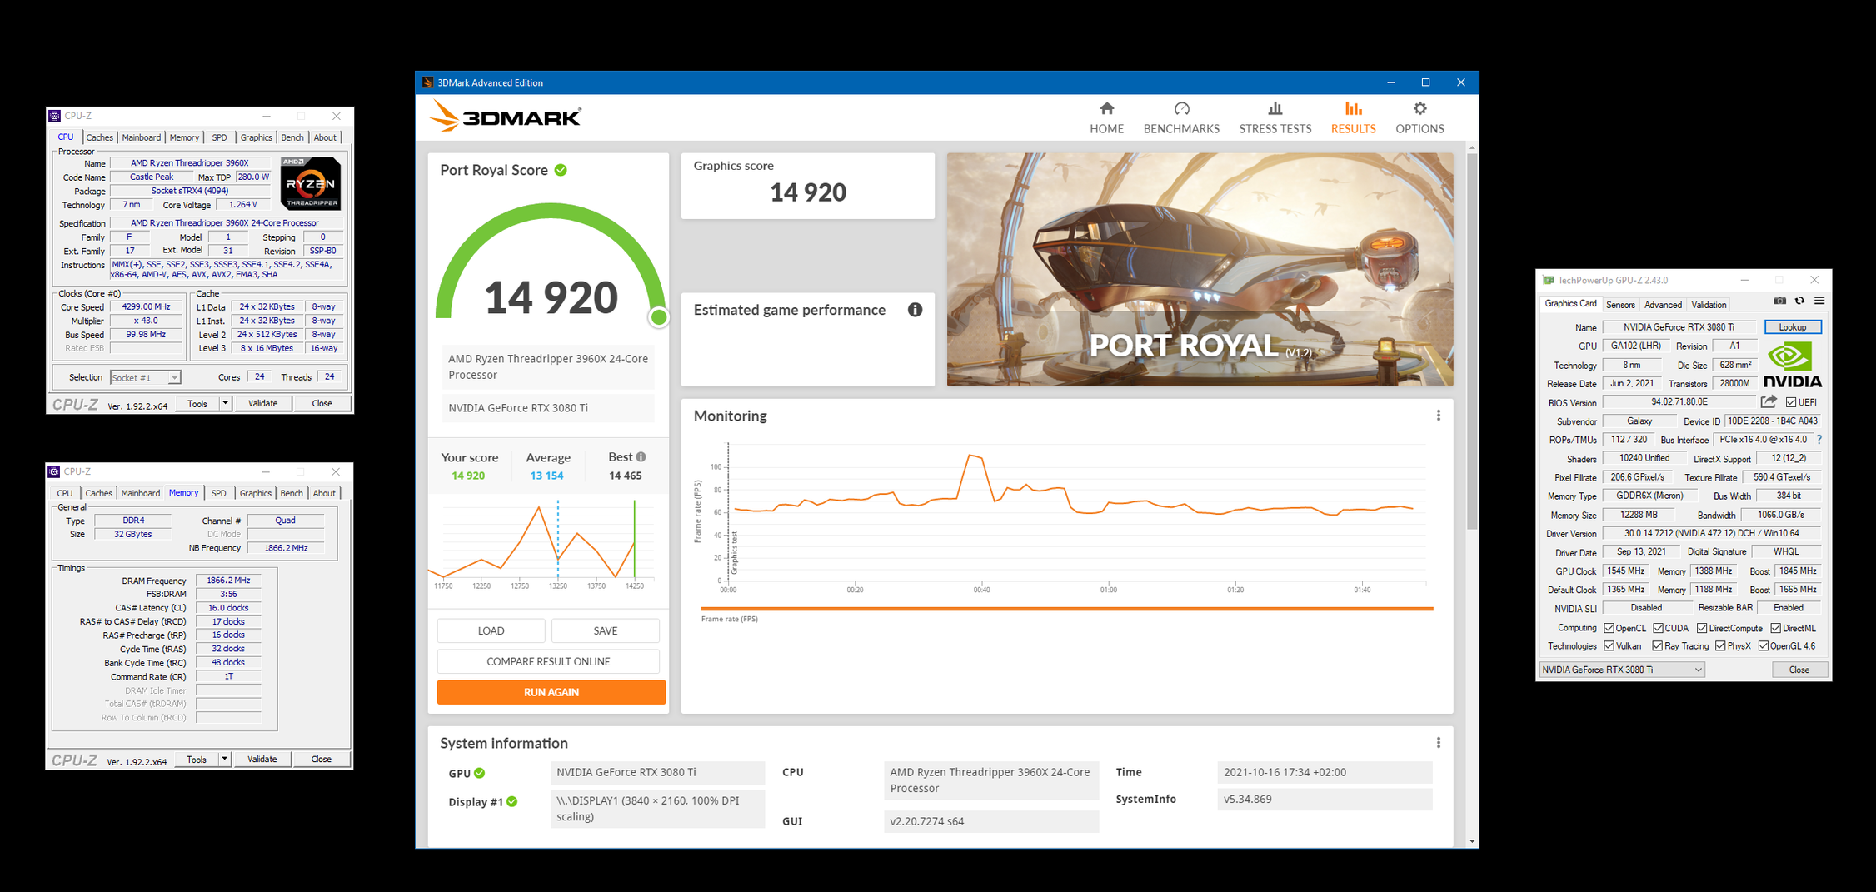Click the DRAM Frequency value in Timings
Screen dimensions: 1876x892
tap(228, 581)
